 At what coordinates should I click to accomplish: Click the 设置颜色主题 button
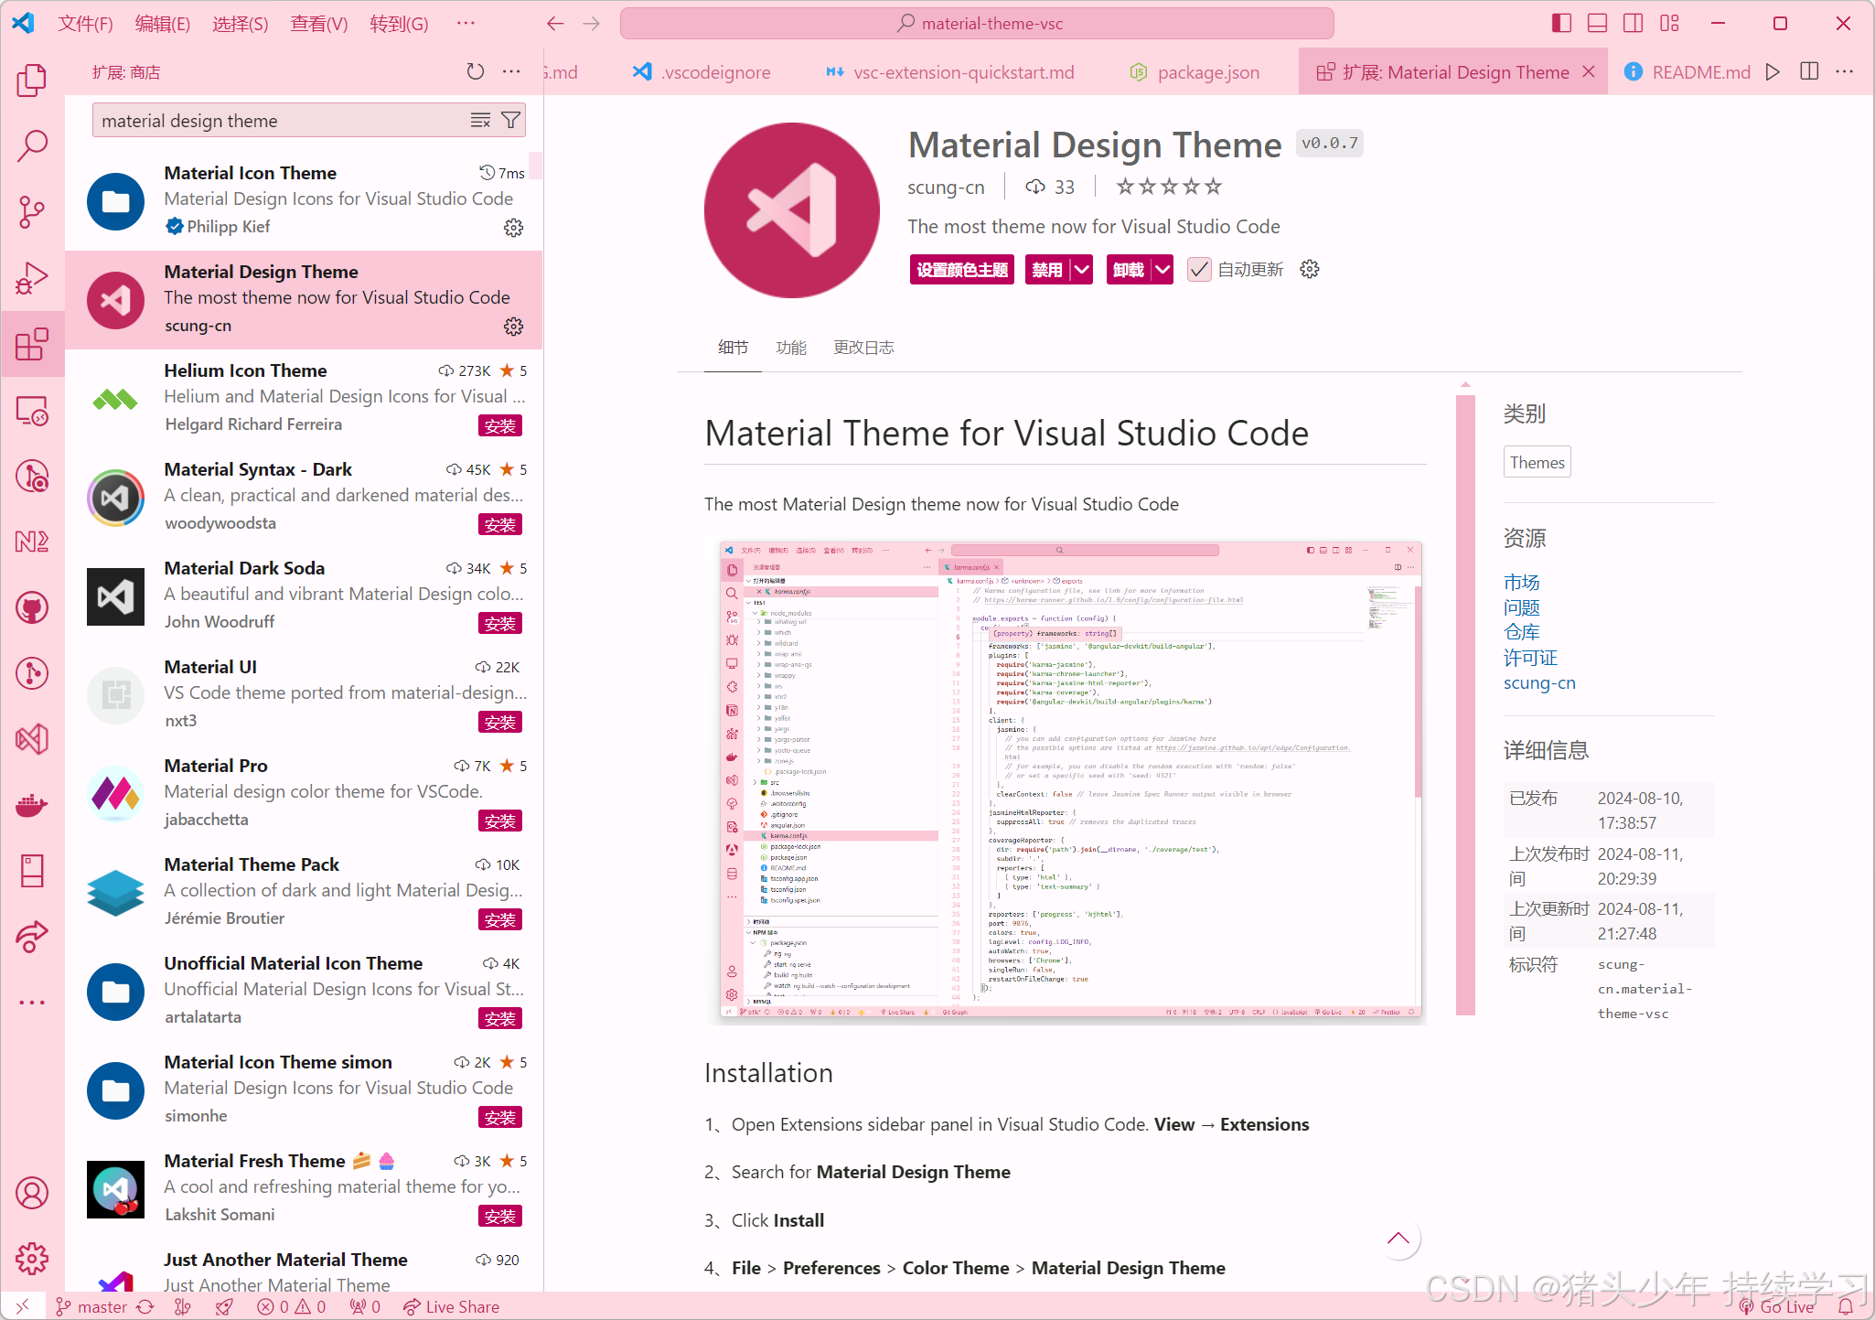coord(962,270)
